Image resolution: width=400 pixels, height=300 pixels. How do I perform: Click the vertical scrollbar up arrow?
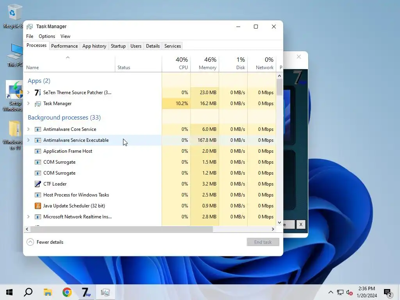point(279,76)
